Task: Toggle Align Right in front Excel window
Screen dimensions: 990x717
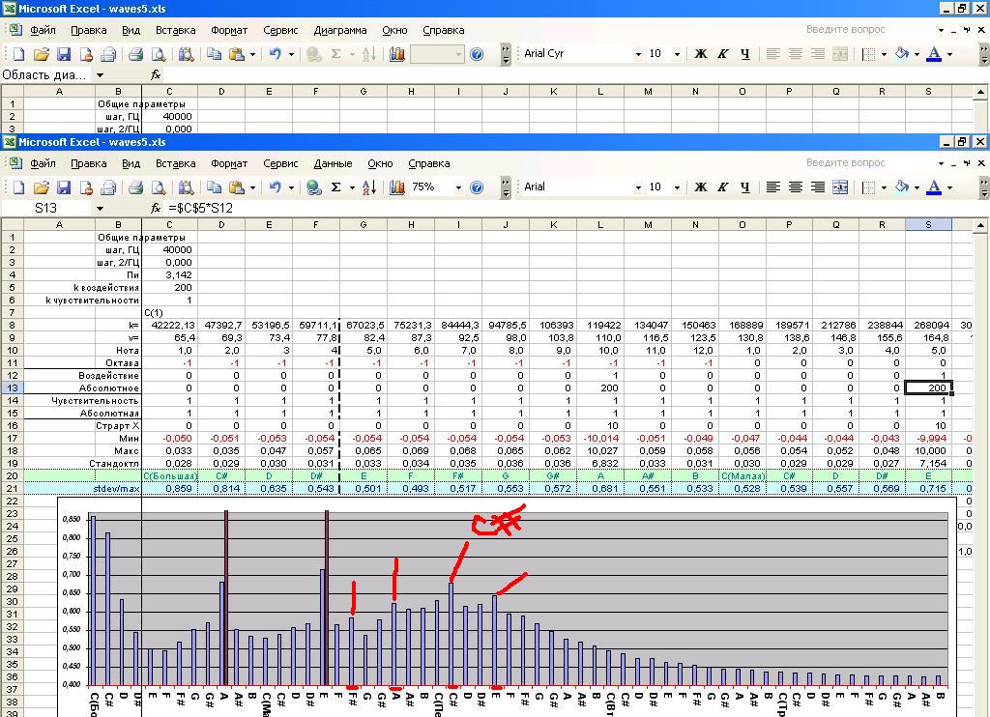Action: pos(818,186)
